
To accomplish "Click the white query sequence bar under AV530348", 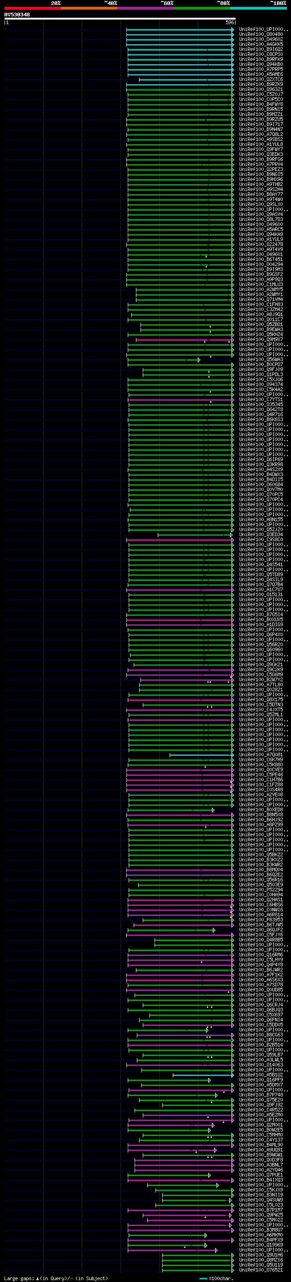I will (x=120, y=19).
